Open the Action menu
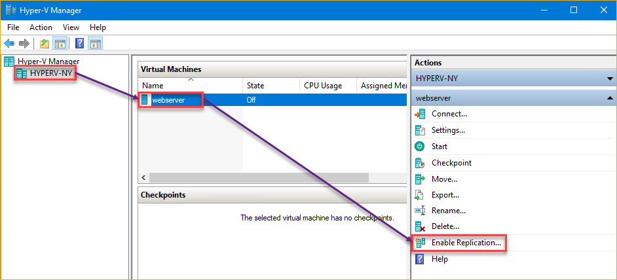 41,27
